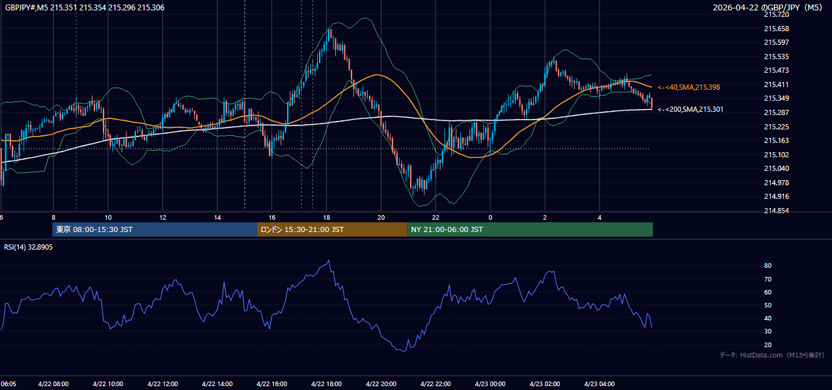Viewport: 832px width, 390px height.
Task: Click the 4/22 18:00 bottom time label
Action: [x=327, y=384]
